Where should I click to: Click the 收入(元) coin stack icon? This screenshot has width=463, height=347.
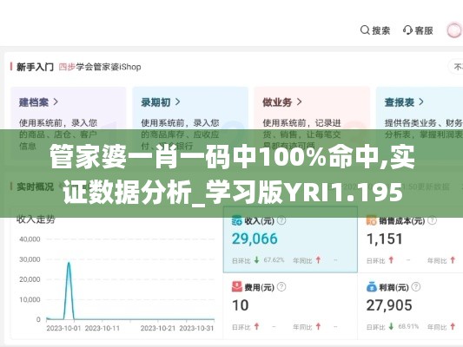[237, 220]
